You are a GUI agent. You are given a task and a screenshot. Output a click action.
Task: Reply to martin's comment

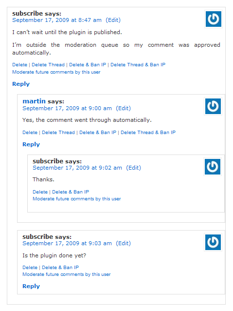point(31,144)
